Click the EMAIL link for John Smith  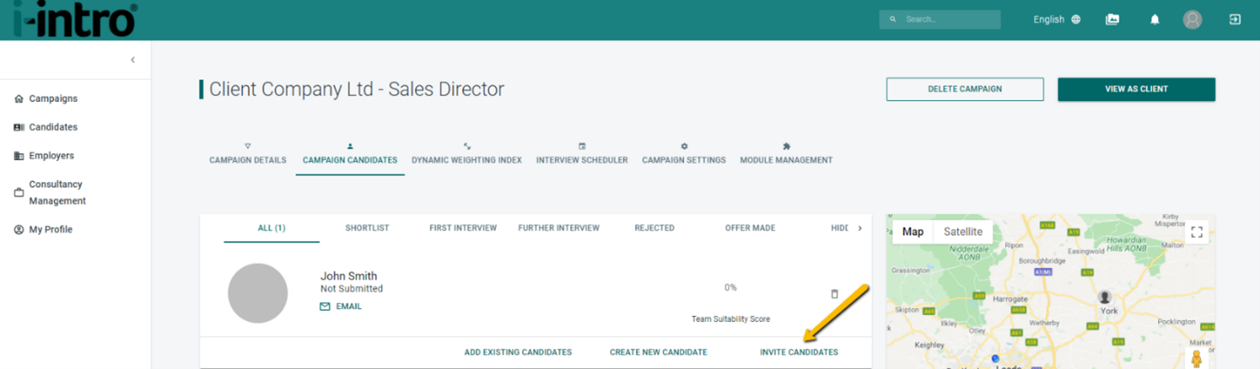(349, 307)
